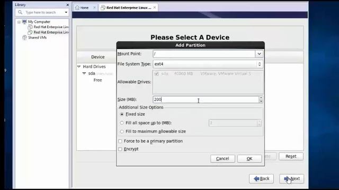
Task: Click the My Computer icon in Library
Action: tap(24, 22)
